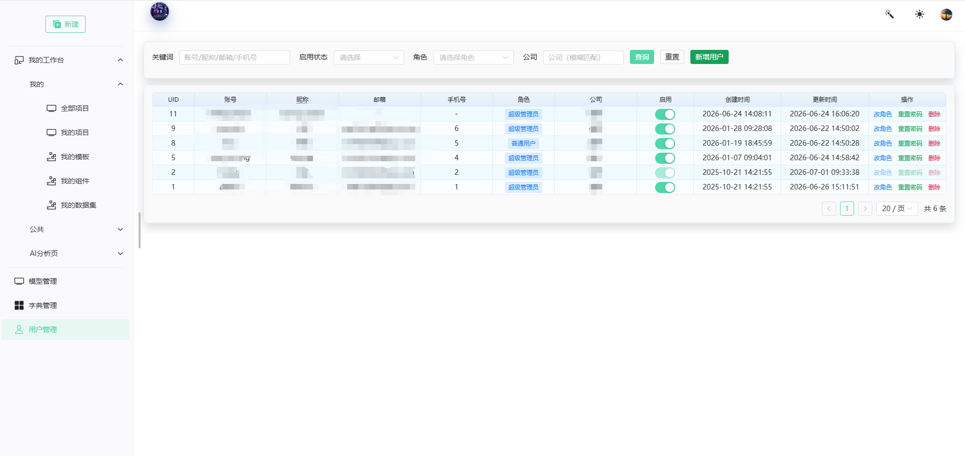The height and width of the screenshot is (456, 965).
Task: Toggle the sun theme icon
Action: click(x=920, y=14)
